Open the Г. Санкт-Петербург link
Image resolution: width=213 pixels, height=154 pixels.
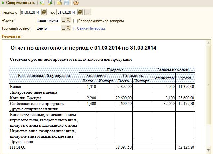(89, 28)
